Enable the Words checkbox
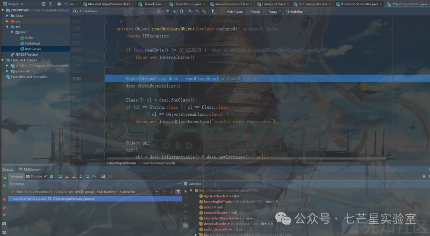 click(x=248, y=12)
